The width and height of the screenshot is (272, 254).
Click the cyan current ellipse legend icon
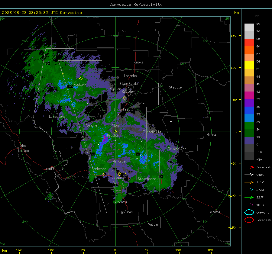(x=249, y=212)
